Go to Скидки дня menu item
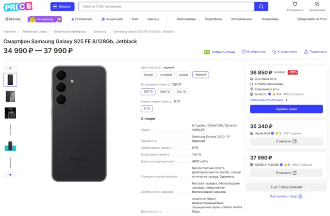Image resolution: width=330 pixels, height=216 pixels. (112, 19)
